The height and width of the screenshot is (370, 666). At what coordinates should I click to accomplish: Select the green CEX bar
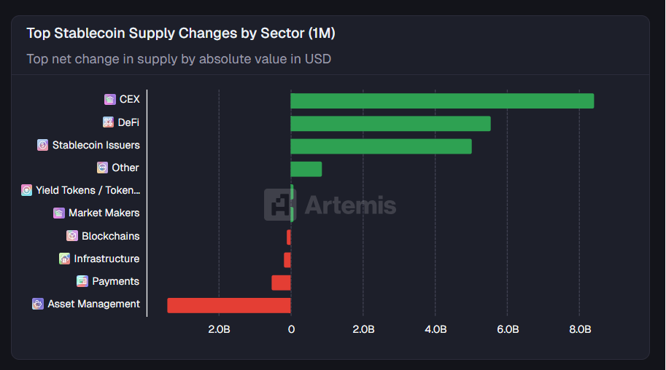(x=442, y=101)
